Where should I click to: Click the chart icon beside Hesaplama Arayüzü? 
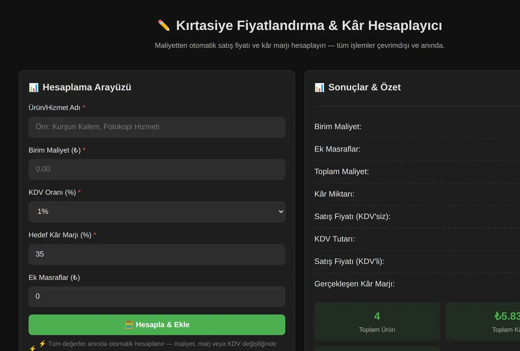click(34, 87)
